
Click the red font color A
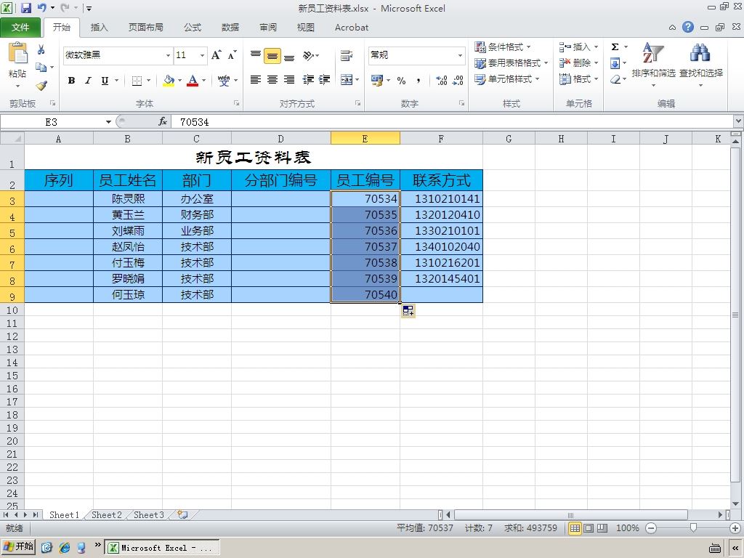193,80
